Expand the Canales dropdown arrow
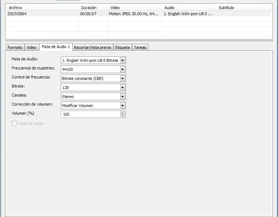The image size is (278, 217). (x=122, y=97)
